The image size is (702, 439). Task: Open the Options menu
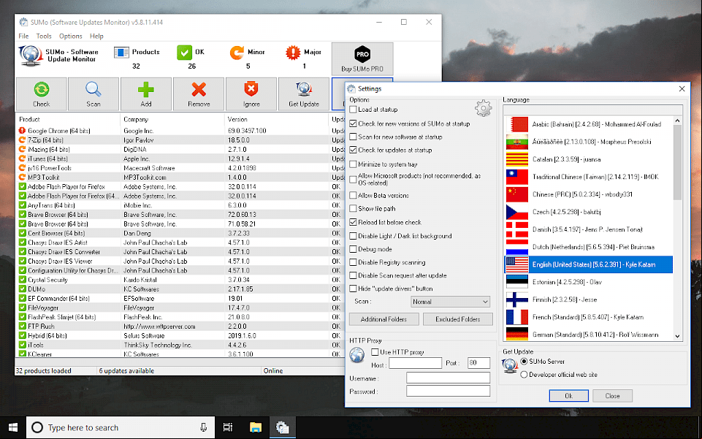(70, 37)
